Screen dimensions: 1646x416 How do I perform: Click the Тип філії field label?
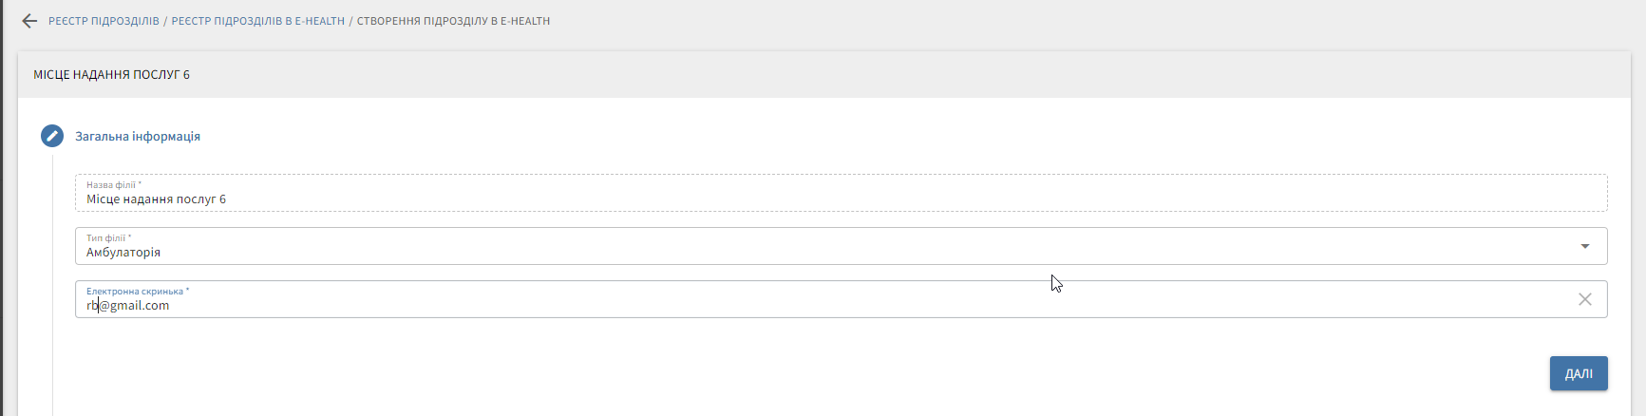point(108,238)
